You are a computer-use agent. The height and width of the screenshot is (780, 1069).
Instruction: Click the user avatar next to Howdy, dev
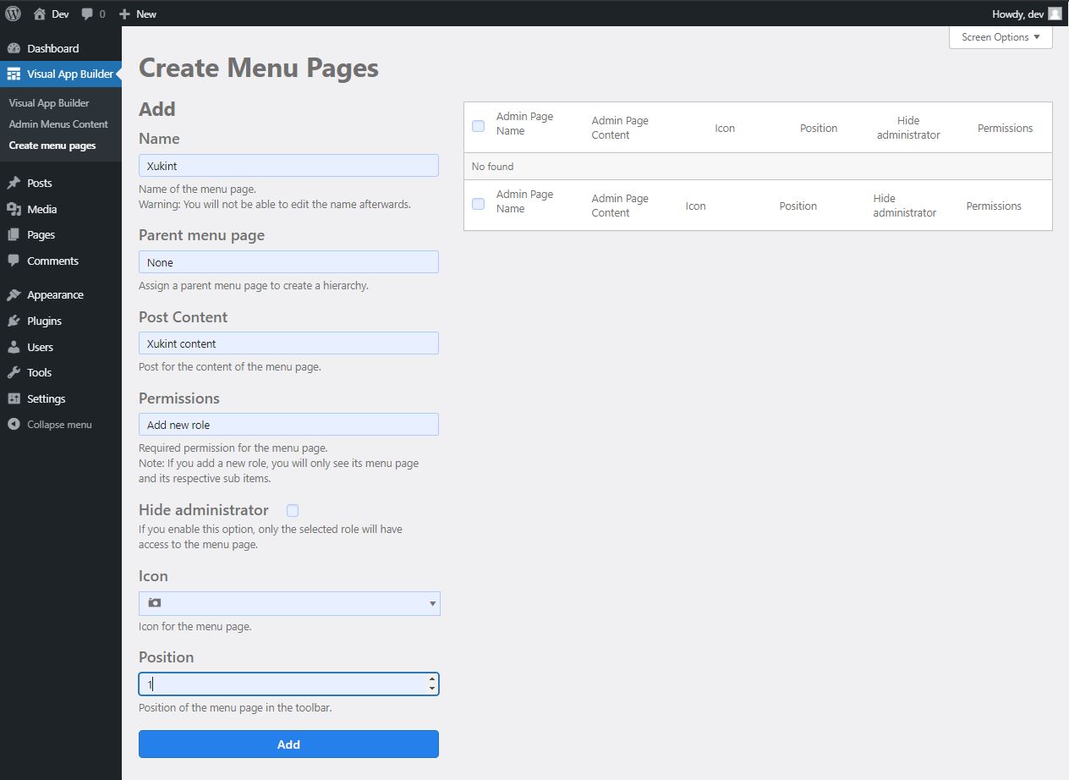1055,14
